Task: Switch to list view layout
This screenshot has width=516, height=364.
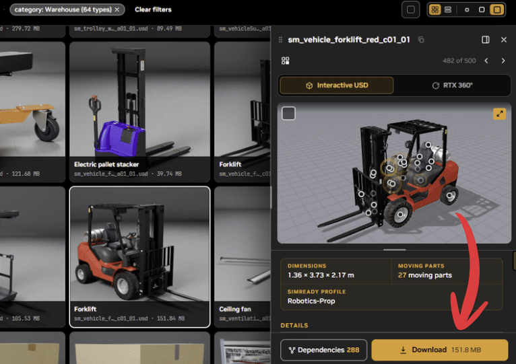Action: 448,9
